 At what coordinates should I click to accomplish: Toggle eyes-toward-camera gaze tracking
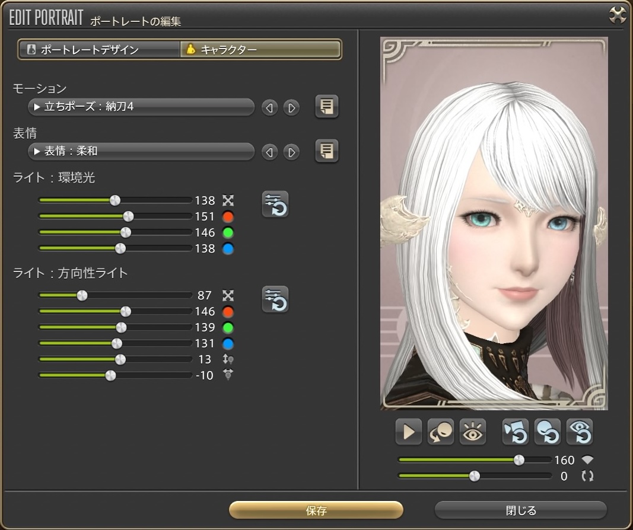coord(473,432)
